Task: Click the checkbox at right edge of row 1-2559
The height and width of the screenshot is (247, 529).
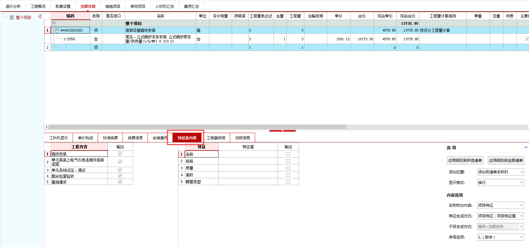Action: tap(527, 39)
